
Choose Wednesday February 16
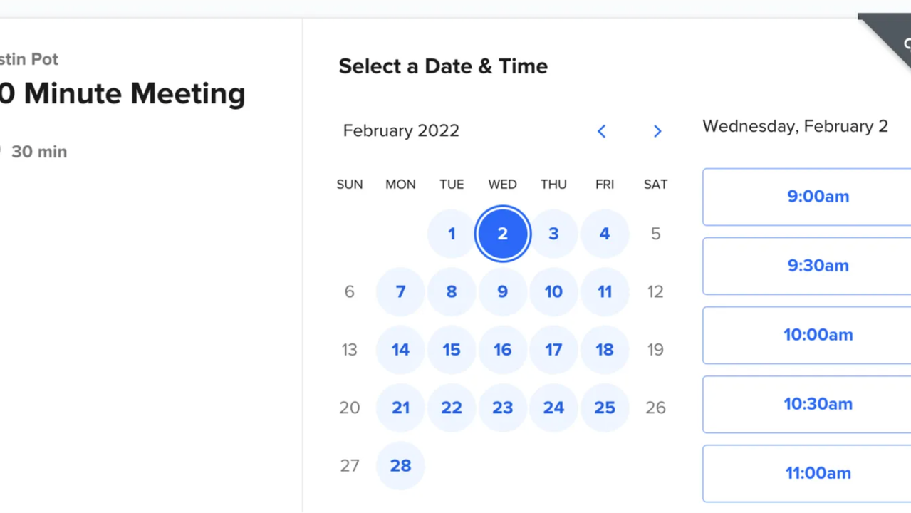click(x=503, y=350)
